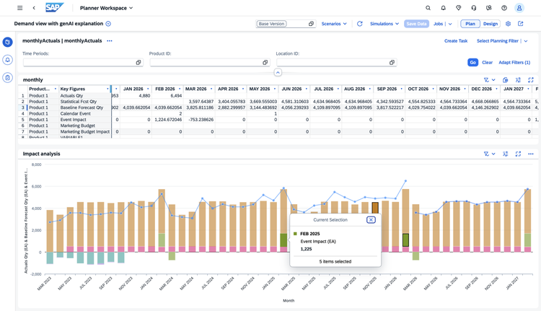Screen dimensions: 541x311
Task: Open the Simulations dropdown
Action: 384,24
